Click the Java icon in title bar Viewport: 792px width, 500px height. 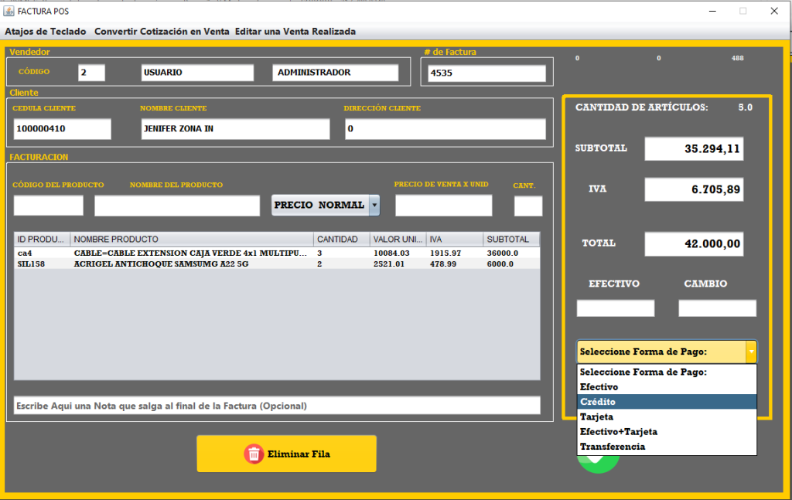(9, 11)
